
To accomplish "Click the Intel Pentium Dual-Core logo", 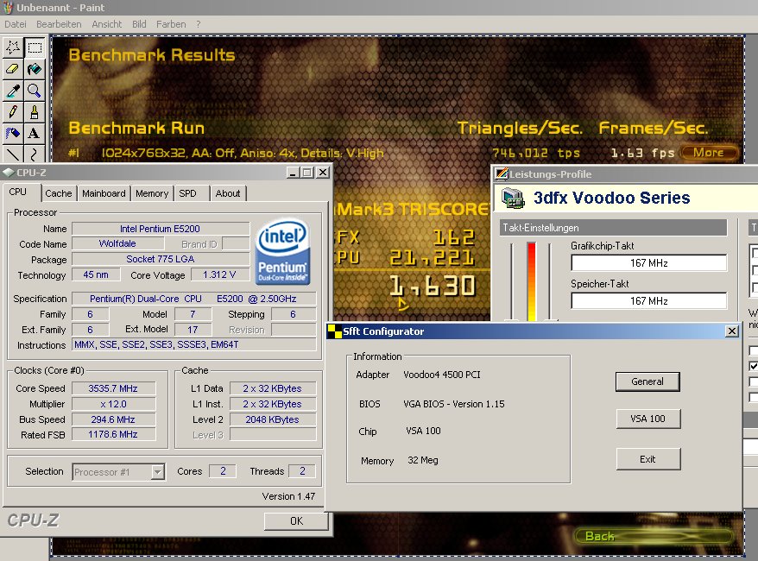I will [x=283, y=252].
